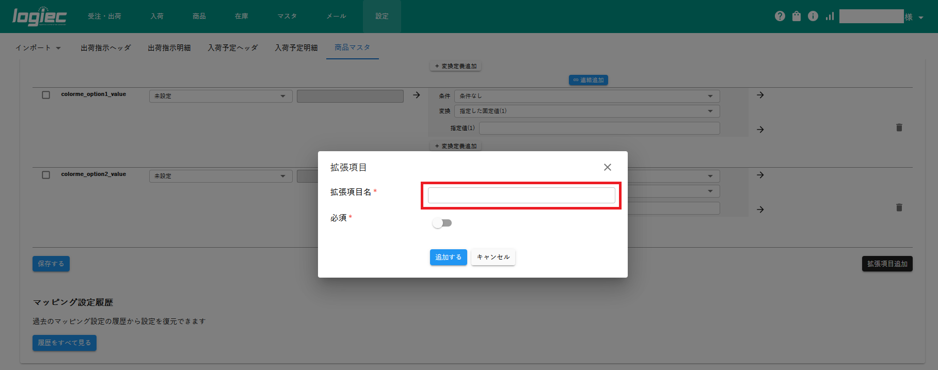Expand the 指定した固定値(1) conversion dropdown
938x370 pixels.
586,111
